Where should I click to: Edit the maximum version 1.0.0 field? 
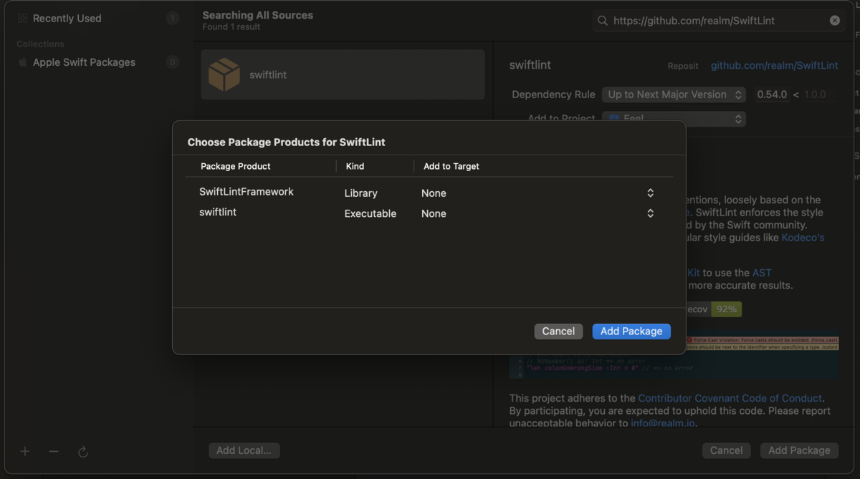[x=818, y=95]
